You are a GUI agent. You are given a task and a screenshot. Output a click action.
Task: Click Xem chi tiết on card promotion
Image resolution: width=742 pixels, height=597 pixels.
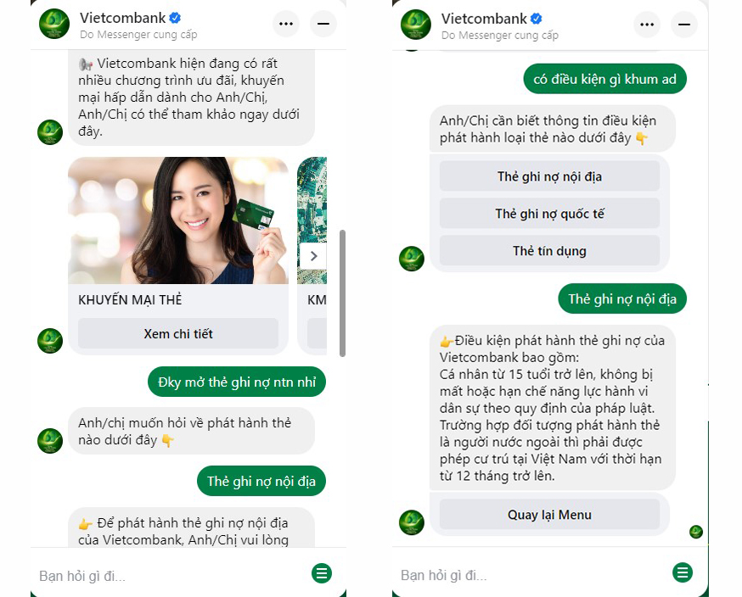point(178,334)
